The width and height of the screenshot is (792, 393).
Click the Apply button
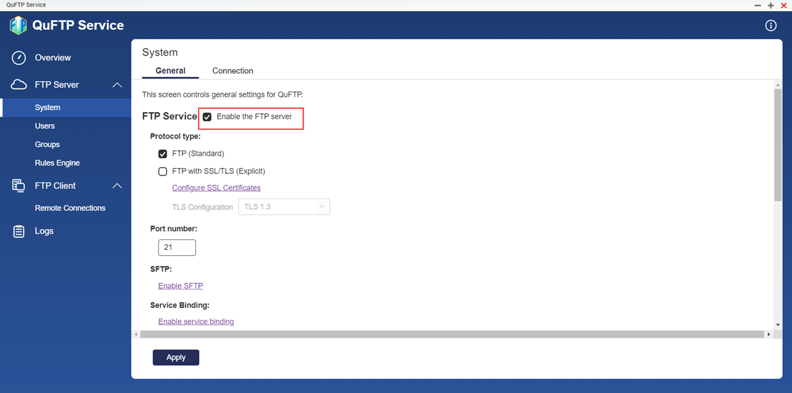176,357
